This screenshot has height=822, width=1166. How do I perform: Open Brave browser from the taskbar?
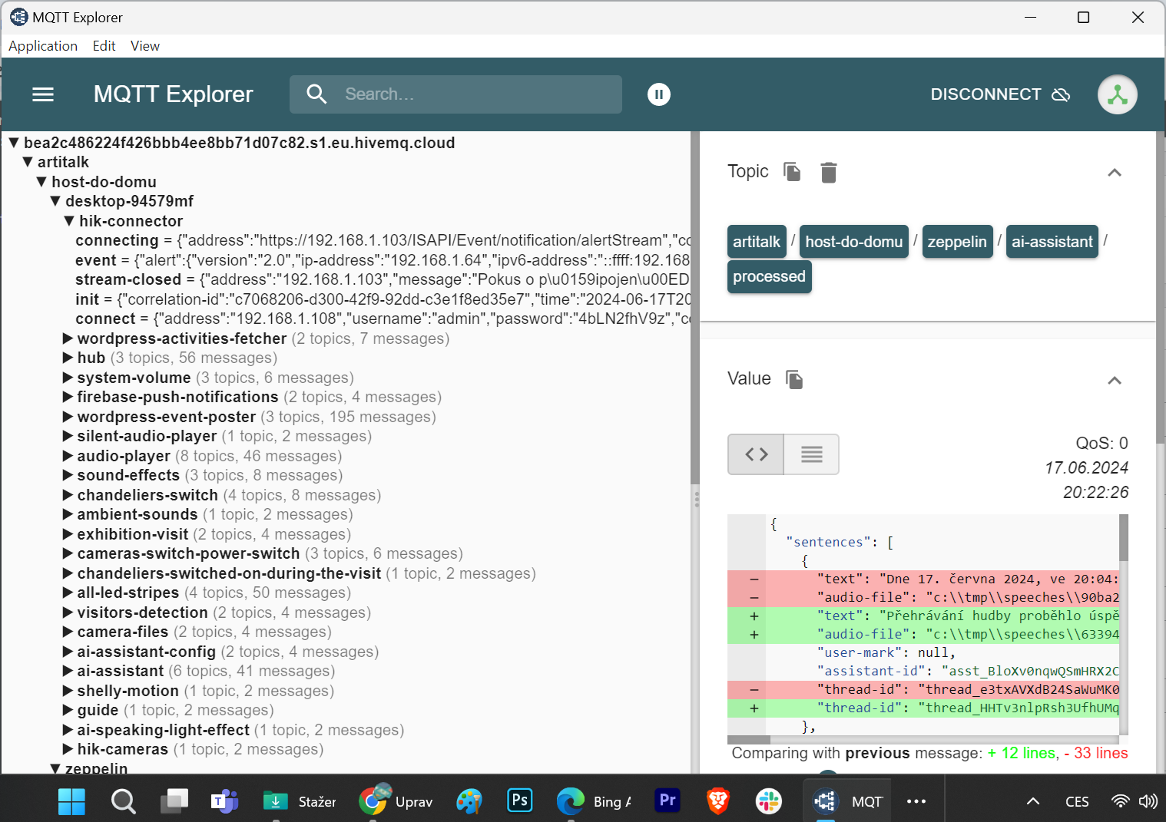pos(717,801)
